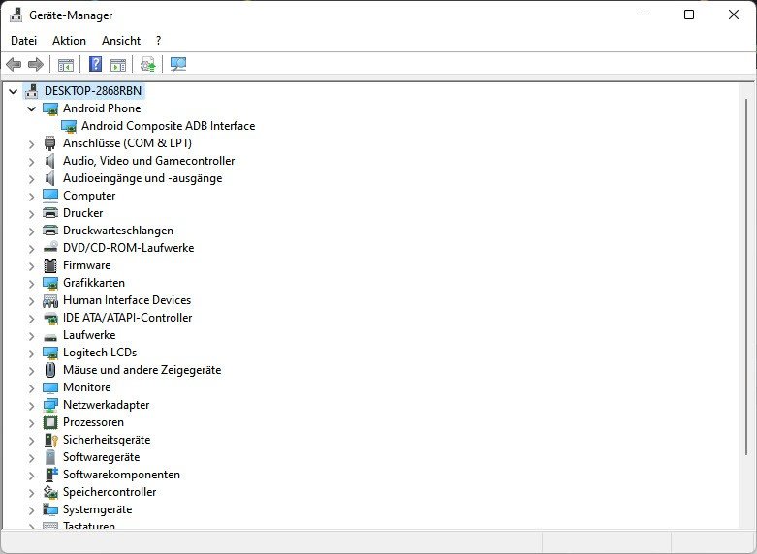Collapse the DESKTOP-2868RBN root node
This screenshot has width=757, height=554.
[13, 91]
